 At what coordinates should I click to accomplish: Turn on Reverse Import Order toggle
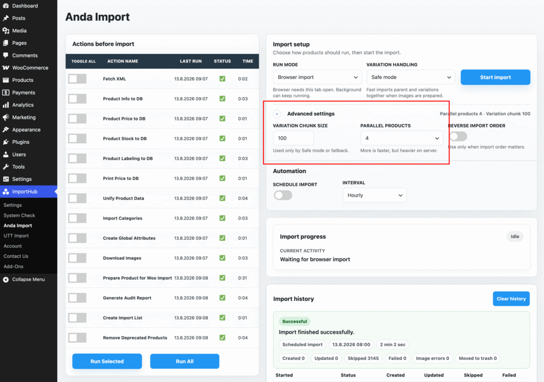point(458,136)
